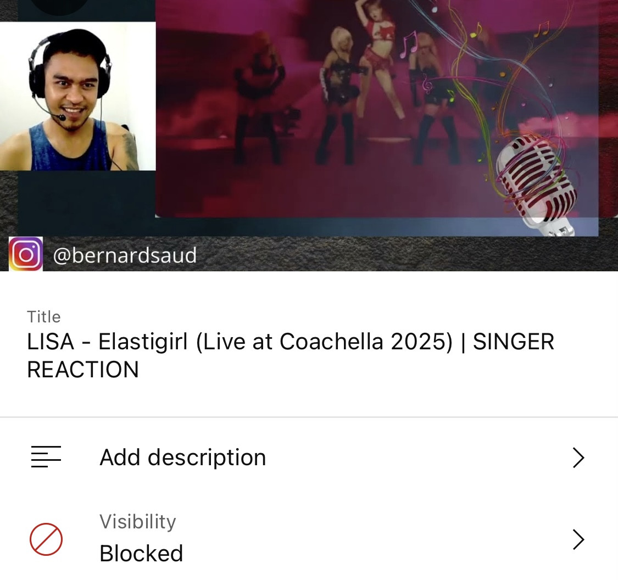The height and width of the screenshot is (580, 618).
Task: Click REACTION on the title's second line
Action: pos(83,370)
